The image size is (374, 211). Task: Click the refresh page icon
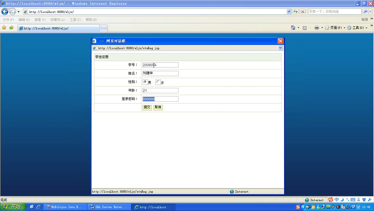coord(296,12)
